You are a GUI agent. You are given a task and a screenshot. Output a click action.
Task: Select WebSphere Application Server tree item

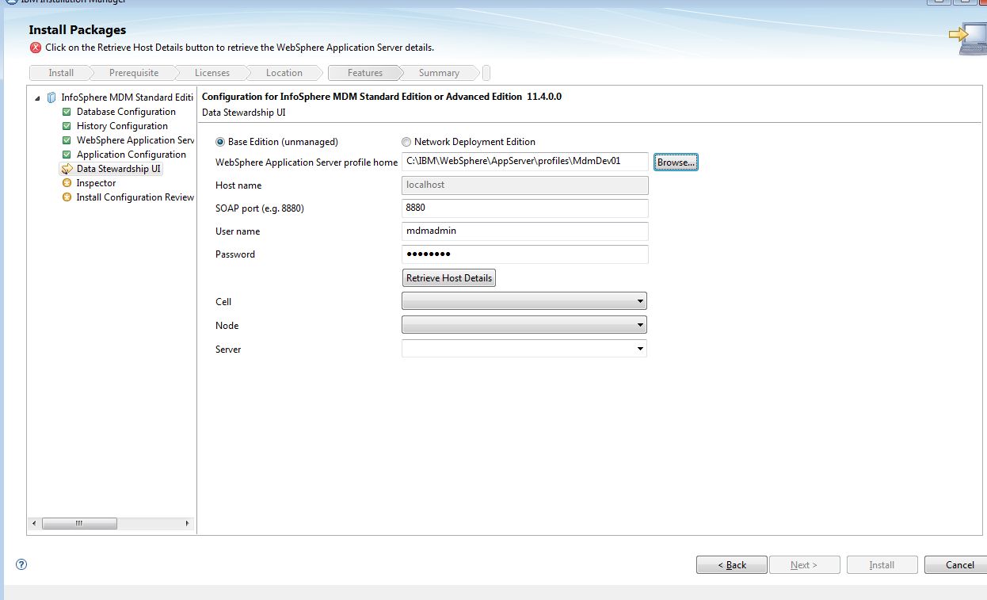(x=135, y=140)
